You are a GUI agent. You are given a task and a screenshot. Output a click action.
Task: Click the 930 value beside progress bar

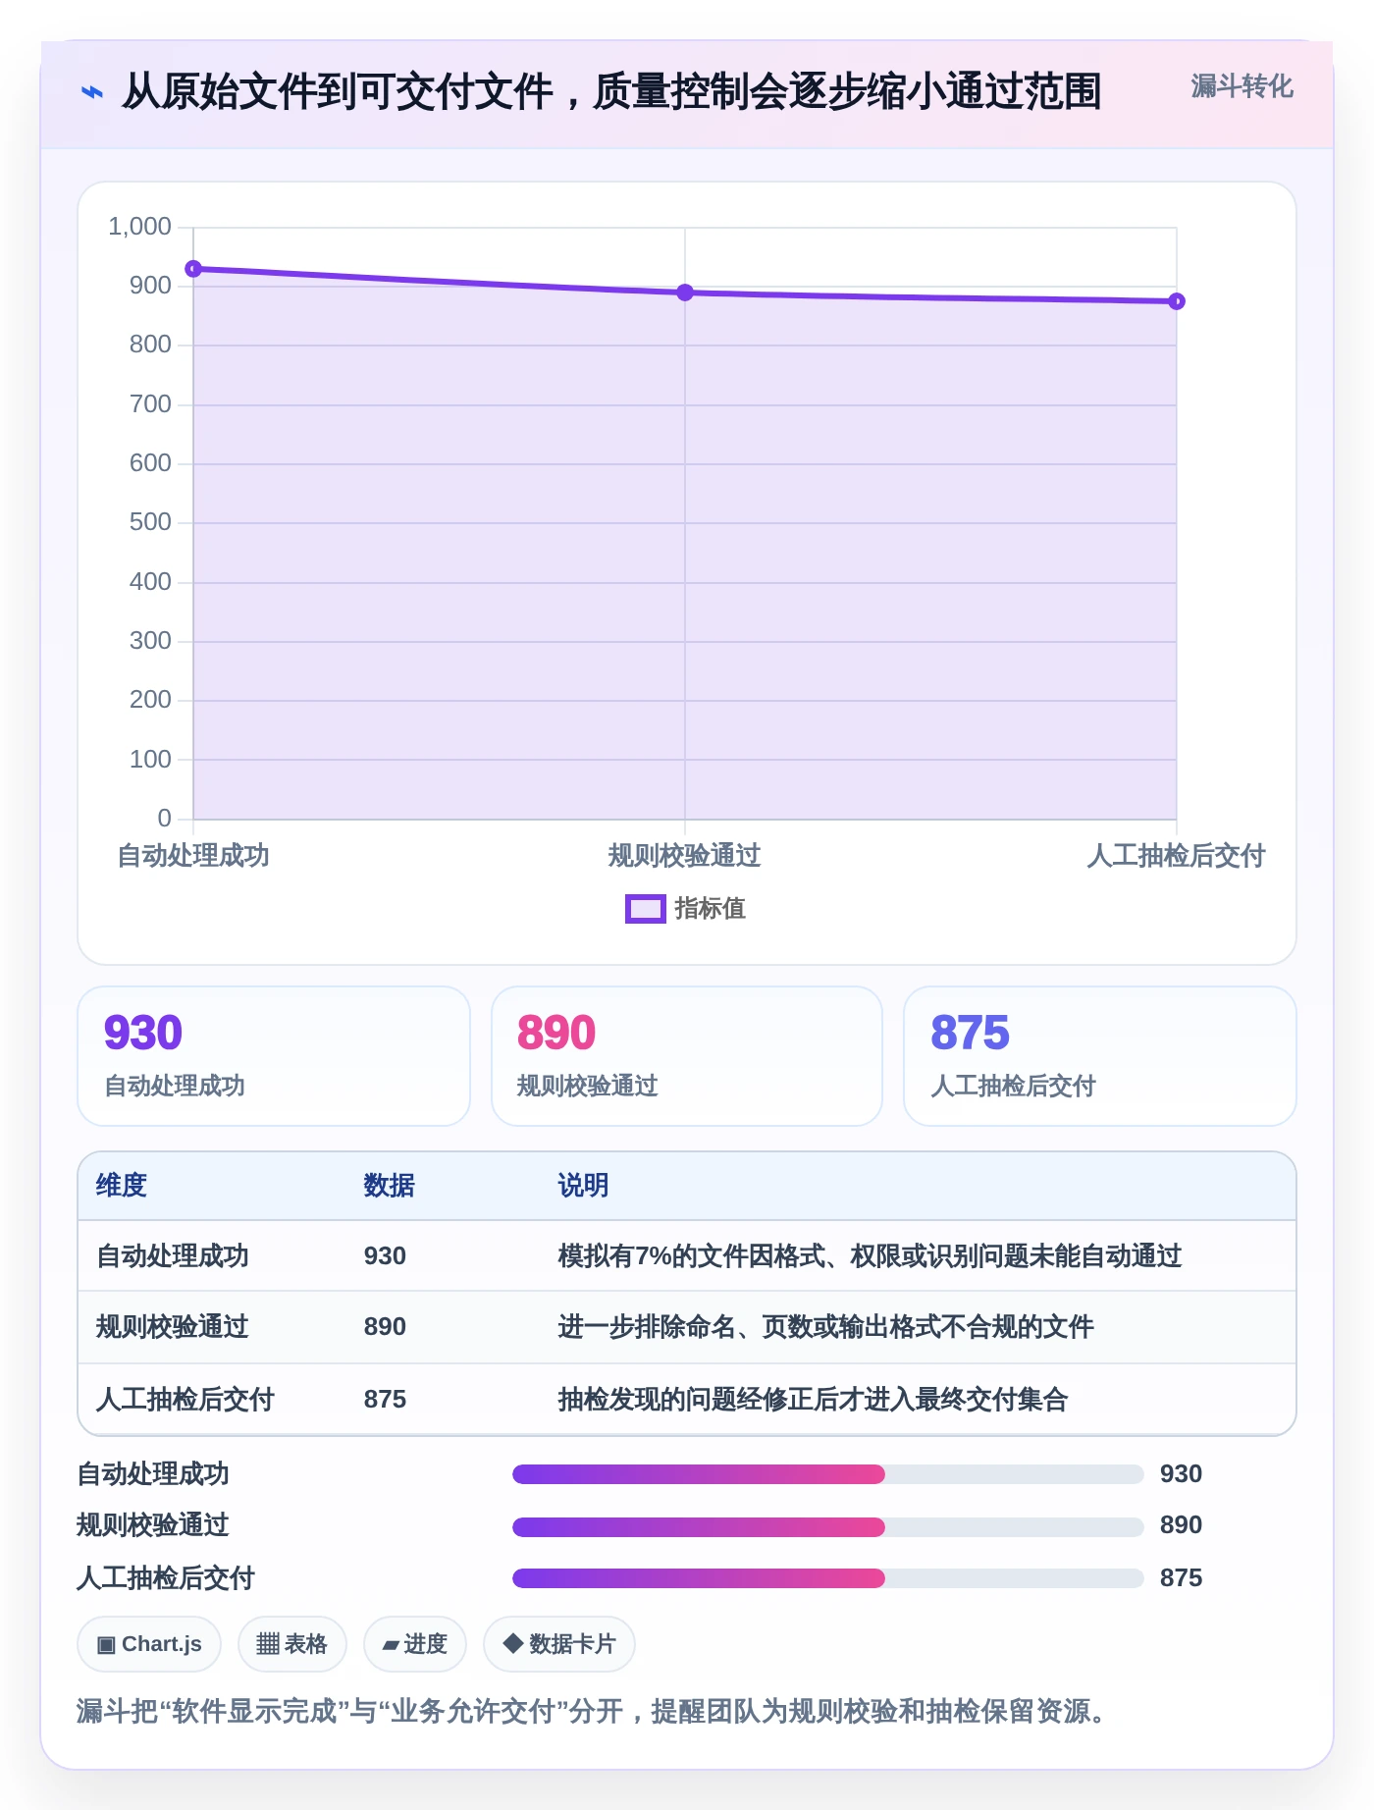1181,1474
